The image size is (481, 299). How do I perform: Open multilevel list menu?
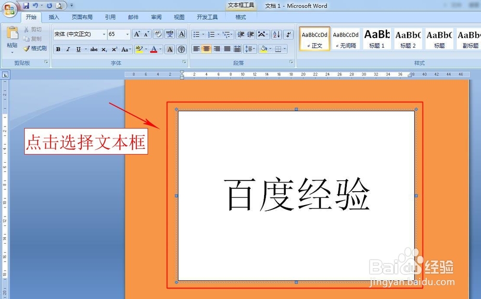click(x=228, y=34)
